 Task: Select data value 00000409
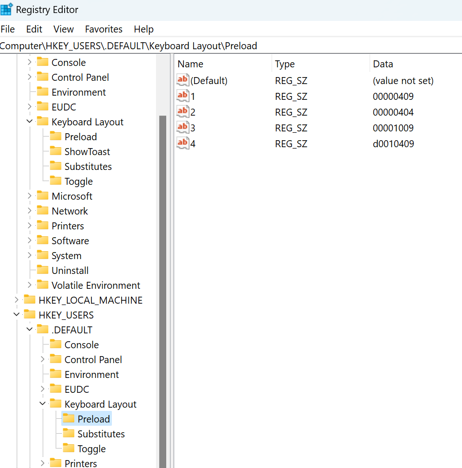(393, 97)
